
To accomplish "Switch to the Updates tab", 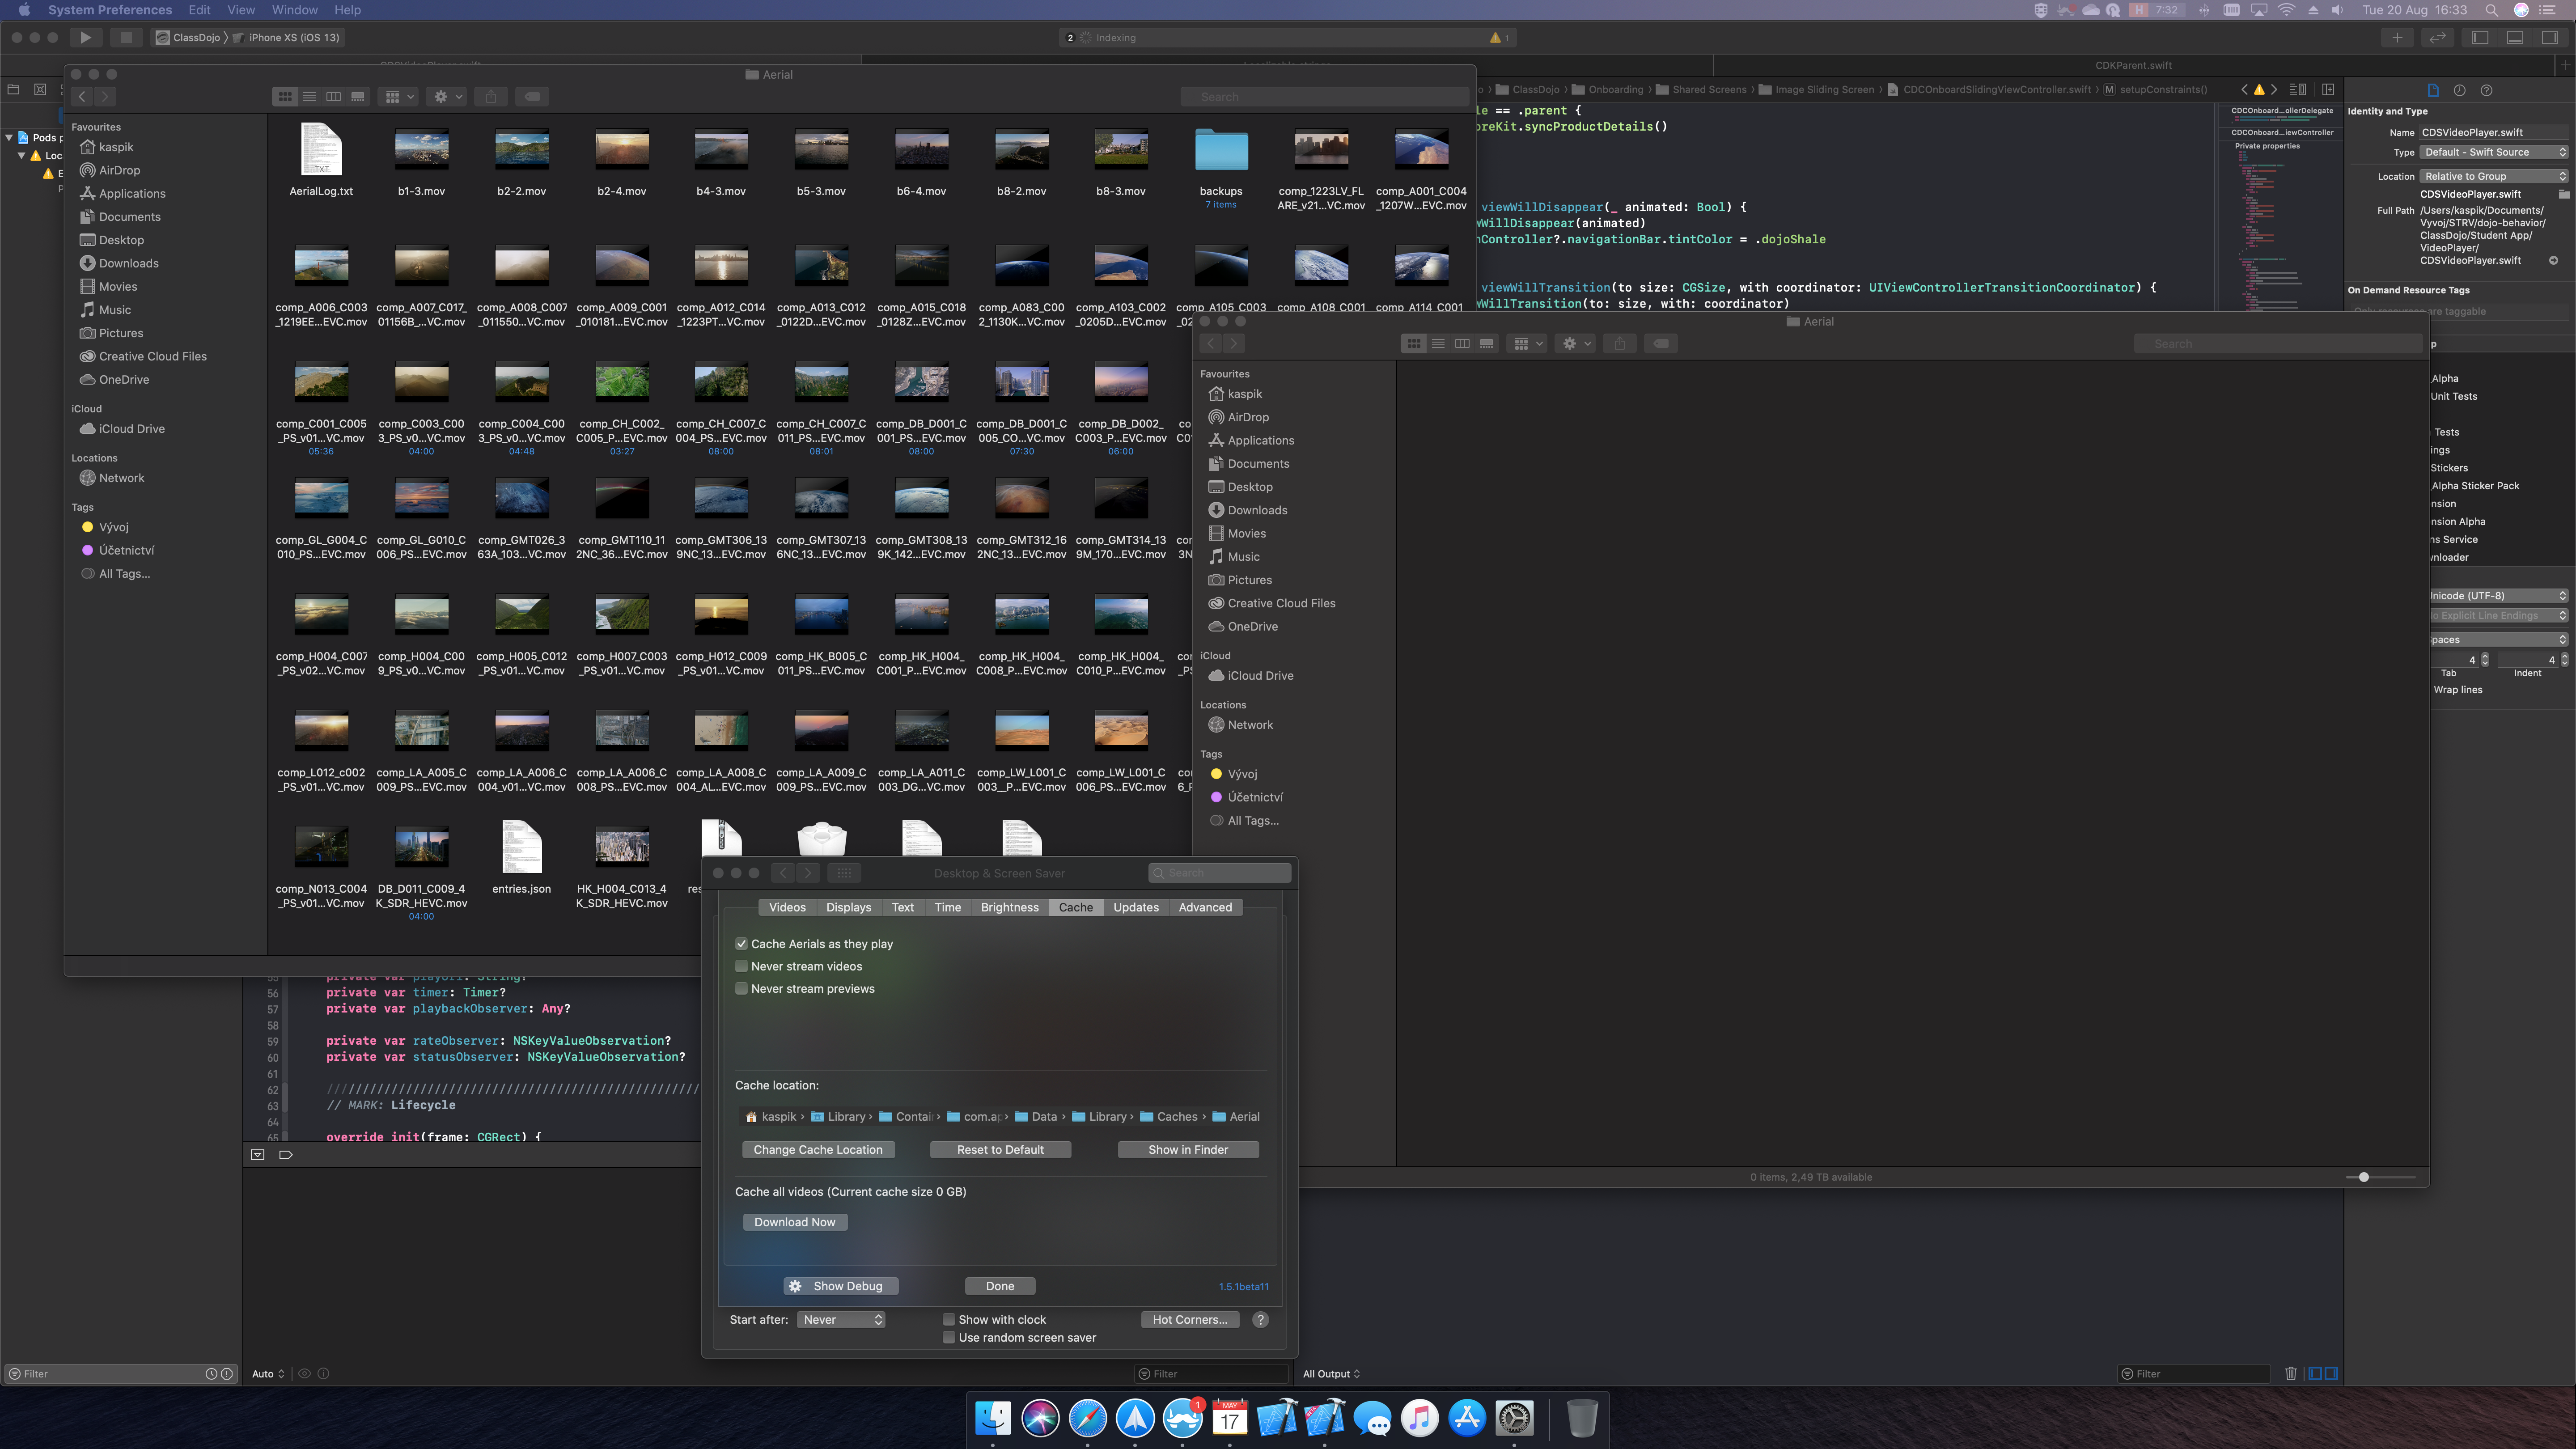I will pyautogui.click(x=1136, y=908).
